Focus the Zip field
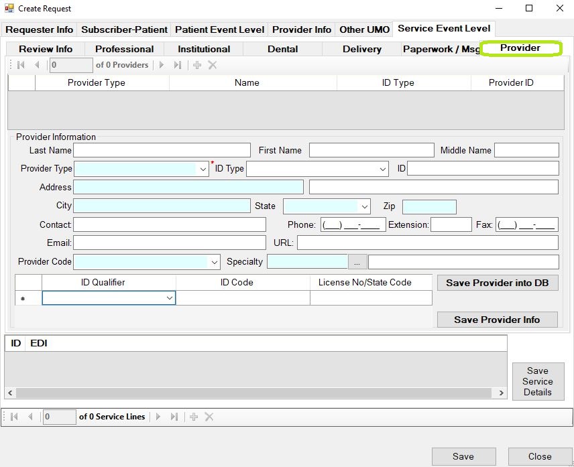 pos(429,207)
